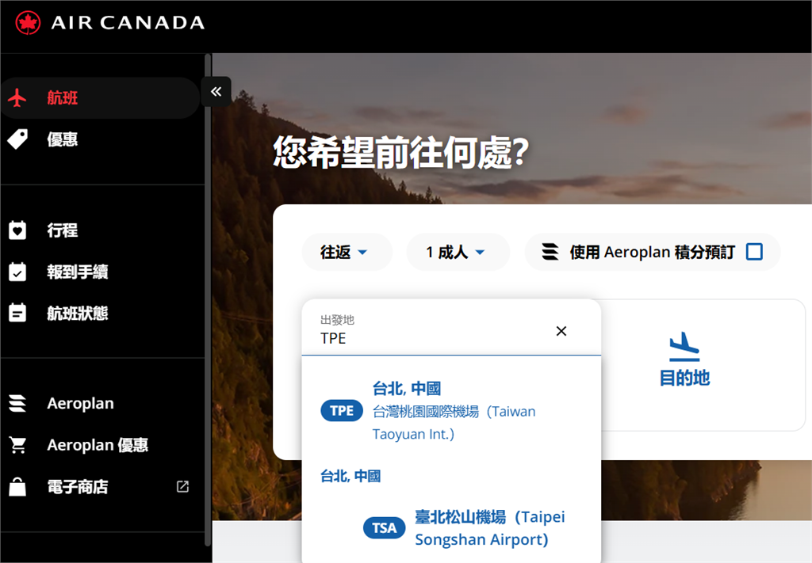
Task: Click the external link icon beside 電子商店
Action: 182,486
